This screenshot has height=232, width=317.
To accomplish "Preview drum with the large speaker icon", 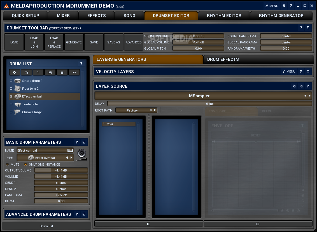I will pos(82,153).
